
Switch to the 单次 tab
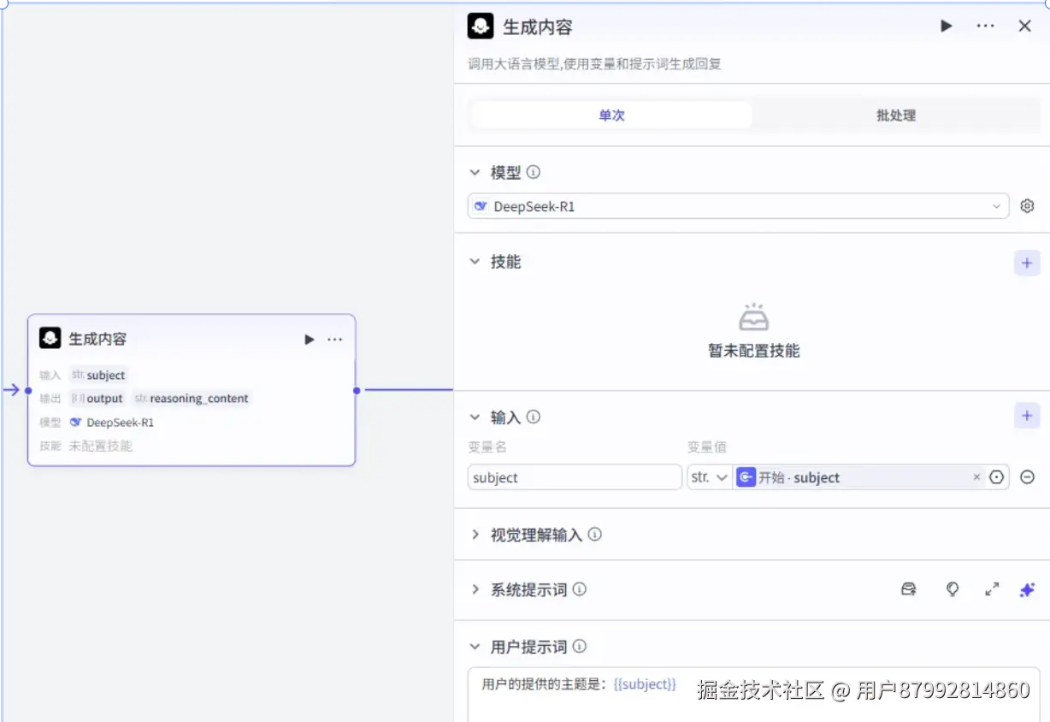(611, 115)
